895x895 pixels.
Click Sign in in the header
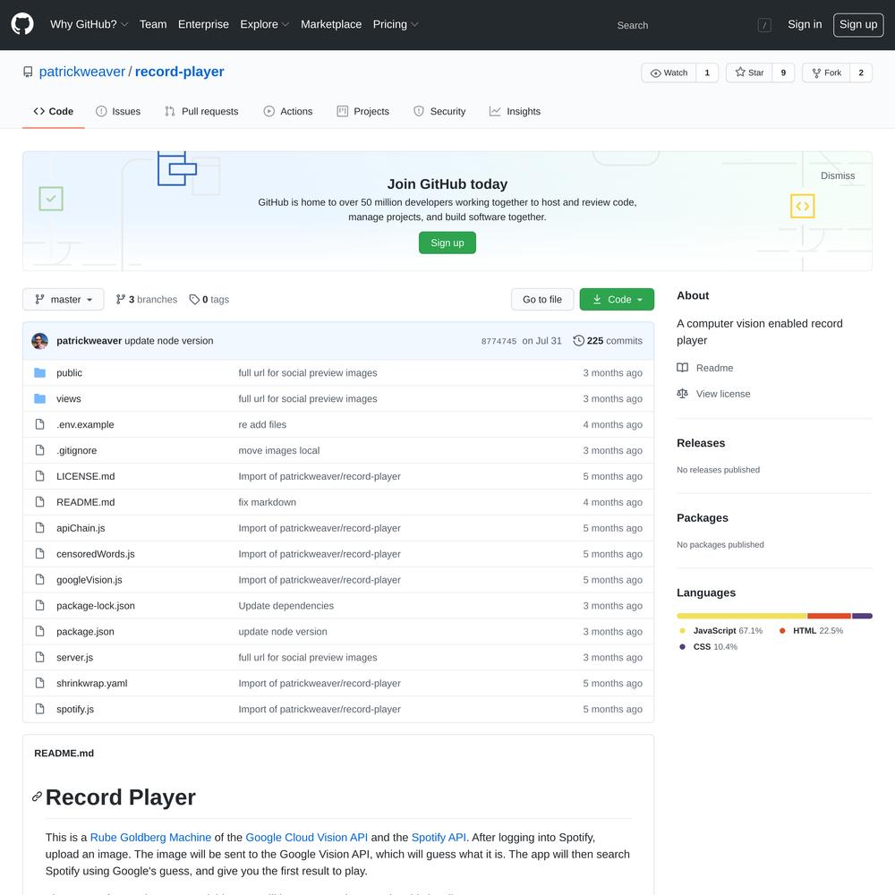(805, 24)
